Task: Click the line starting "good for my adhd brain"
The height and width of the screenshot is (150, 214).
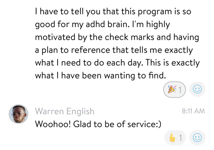Action: tap(102, 24)
